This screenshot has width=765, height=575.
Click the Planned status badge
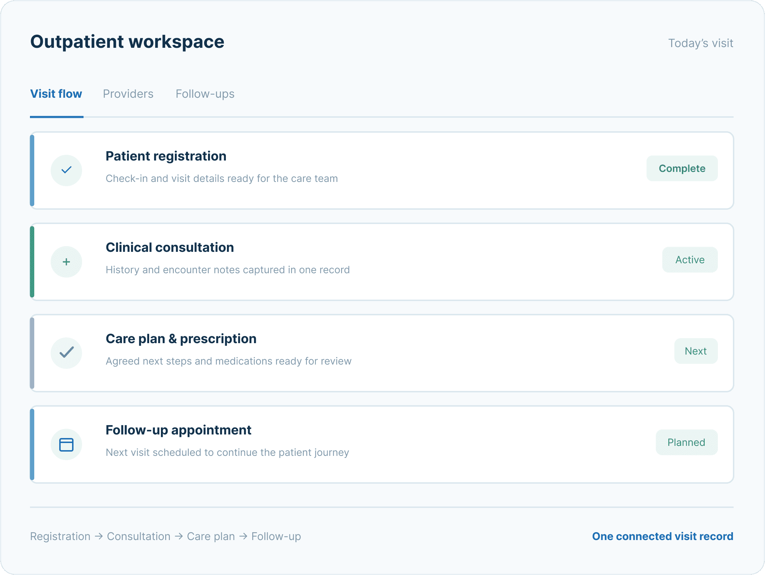[687, 442]
